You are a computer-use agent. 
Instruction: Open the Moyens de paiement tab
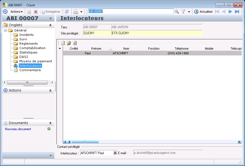(x=36, y=61)
